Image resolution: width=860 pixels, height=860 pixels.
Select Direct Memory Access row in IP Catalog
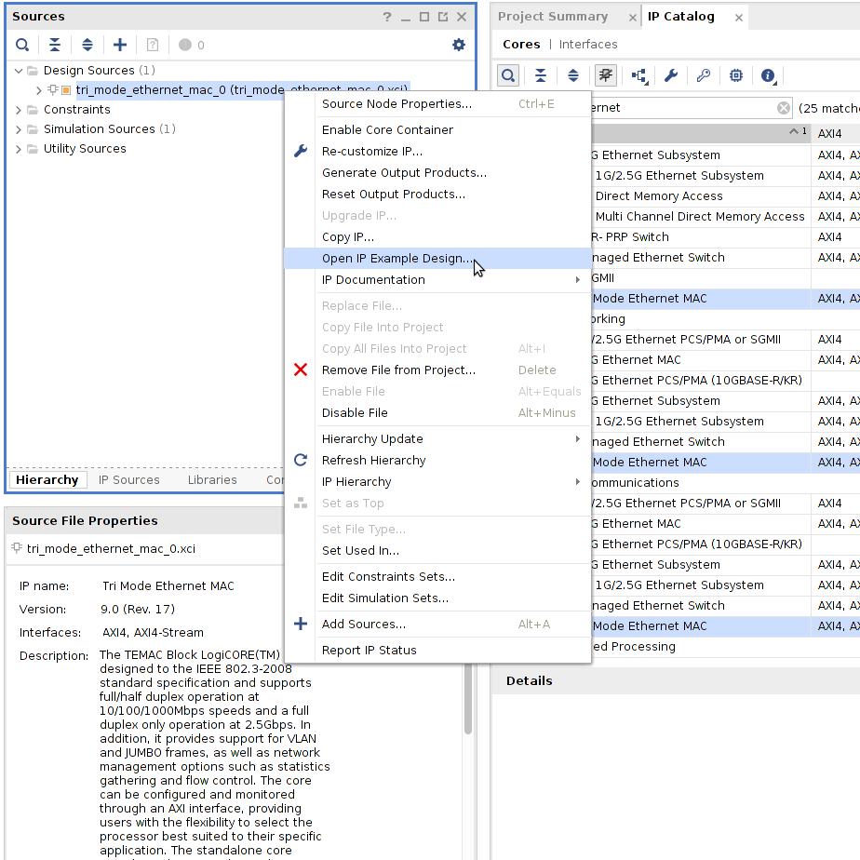[701, 196]
